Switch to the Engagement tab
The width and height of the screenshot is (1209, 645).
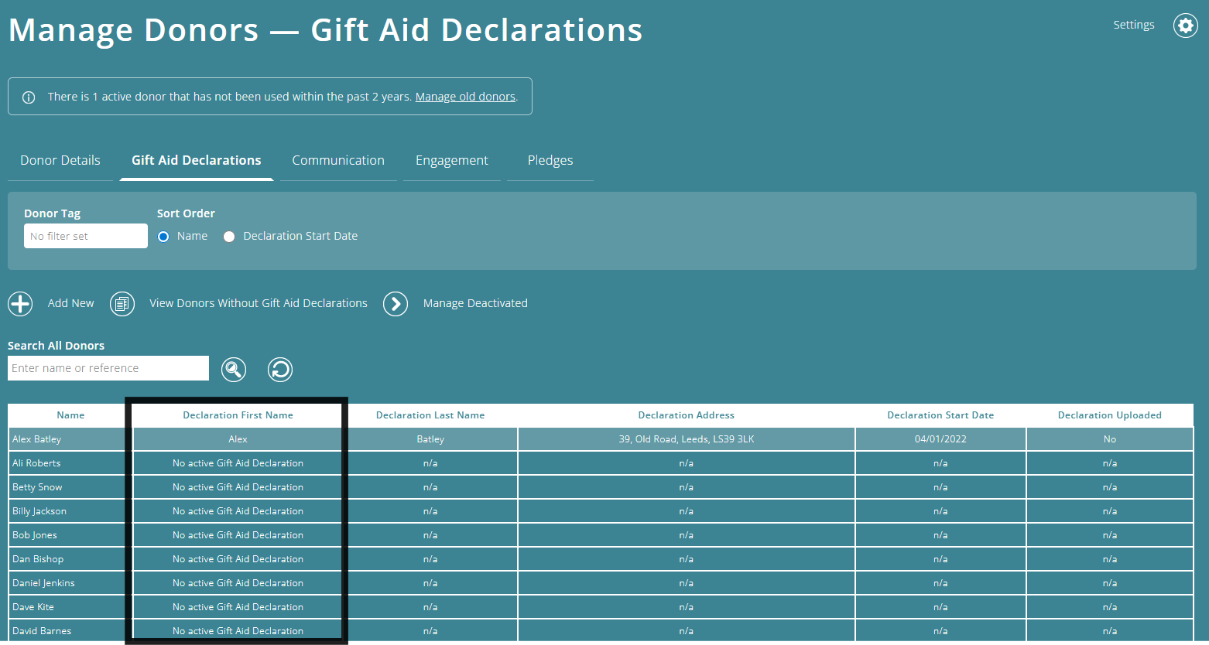click(x=452, y=160)
